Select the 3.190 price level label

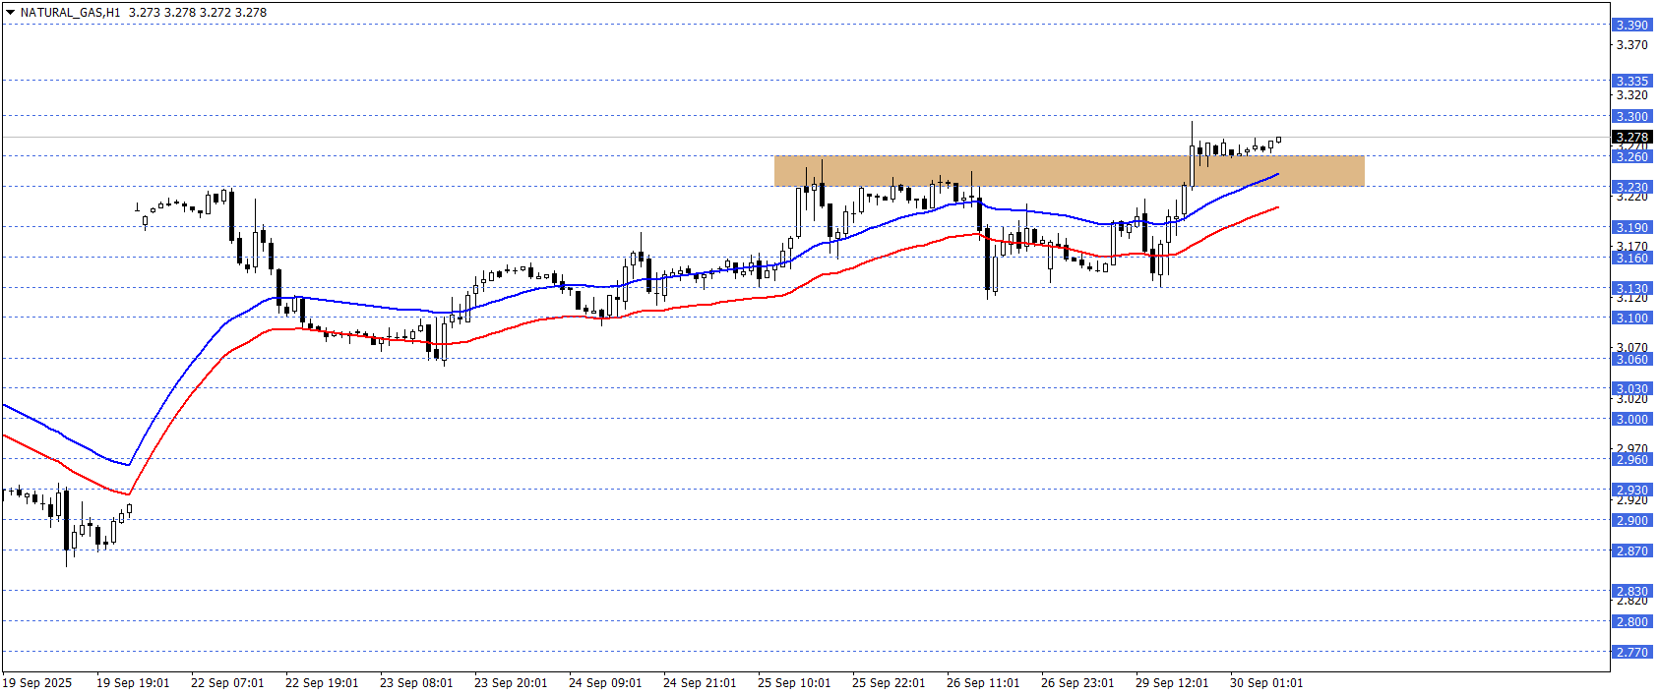coord(1631,228)
